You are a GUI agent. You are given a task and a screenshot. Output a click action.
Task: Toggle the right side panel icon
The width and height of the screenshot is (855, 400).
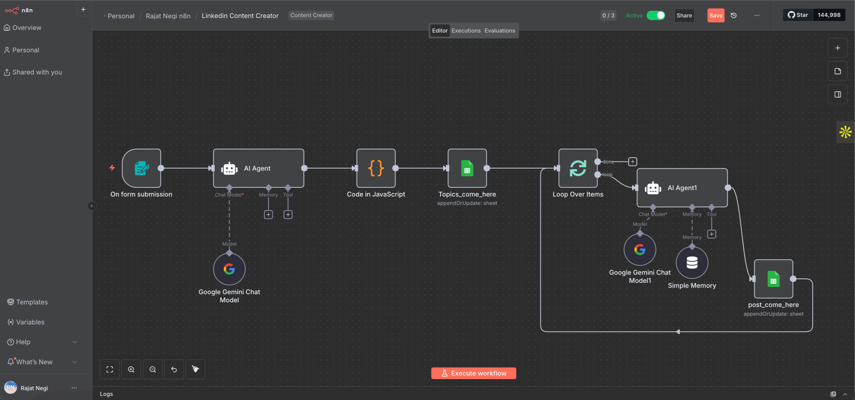point(837,94)
